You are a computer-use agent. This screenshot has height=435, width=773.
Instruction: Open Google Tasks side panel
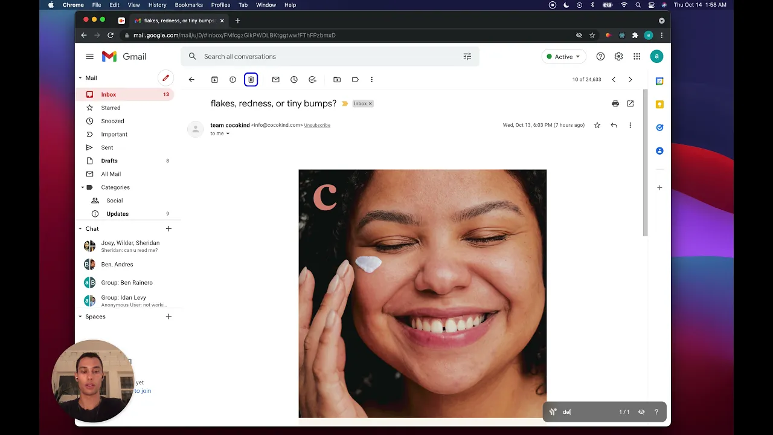click(659, 127)
